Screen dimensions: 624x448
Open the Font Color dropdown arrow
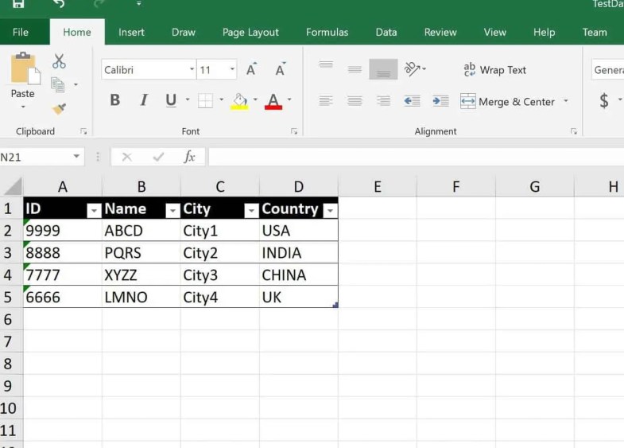[289, 99]
